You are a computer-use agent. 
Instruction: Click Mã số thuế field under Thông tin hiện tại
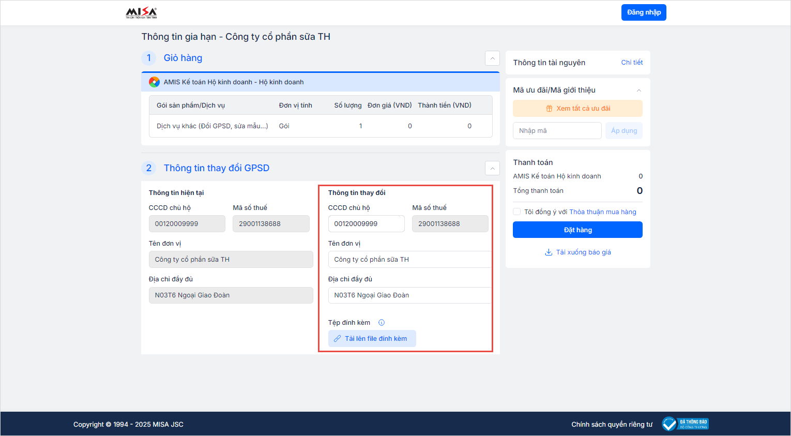click(x=271, y=224)
